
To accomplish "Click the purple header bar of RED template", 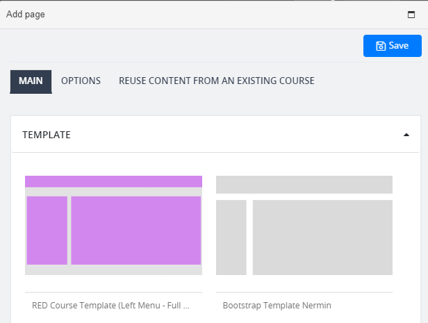I will pyautogui.click(x=113, y=181).
